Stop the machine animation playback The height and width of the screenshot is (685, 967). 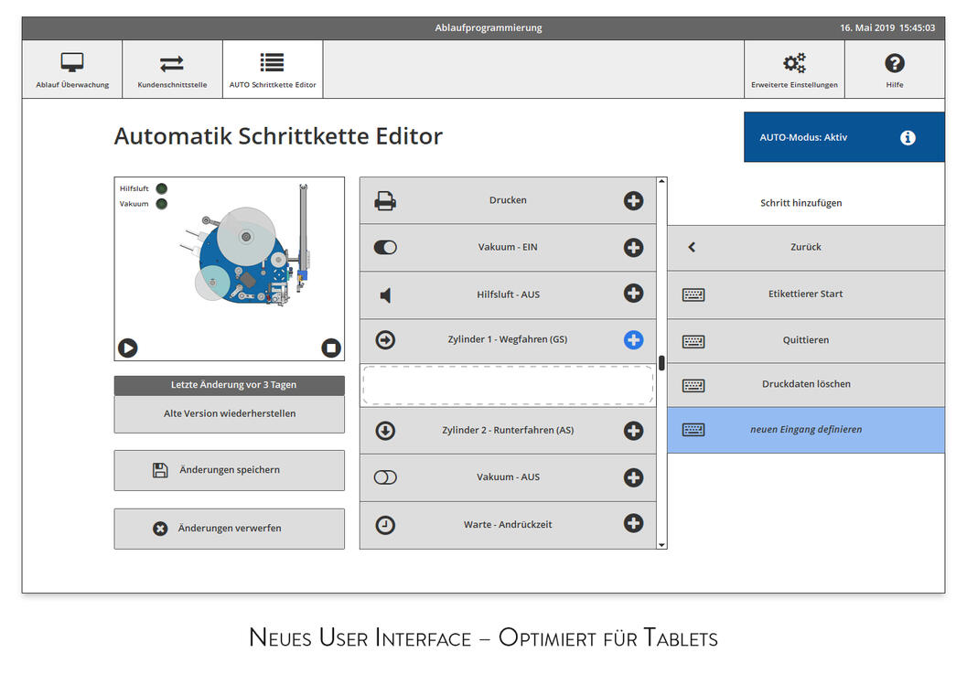point(331,348)
